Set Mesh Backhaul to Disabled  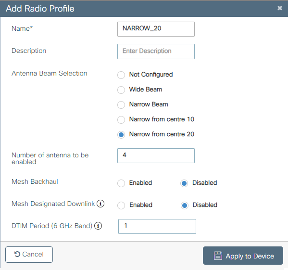click(184, 183)
